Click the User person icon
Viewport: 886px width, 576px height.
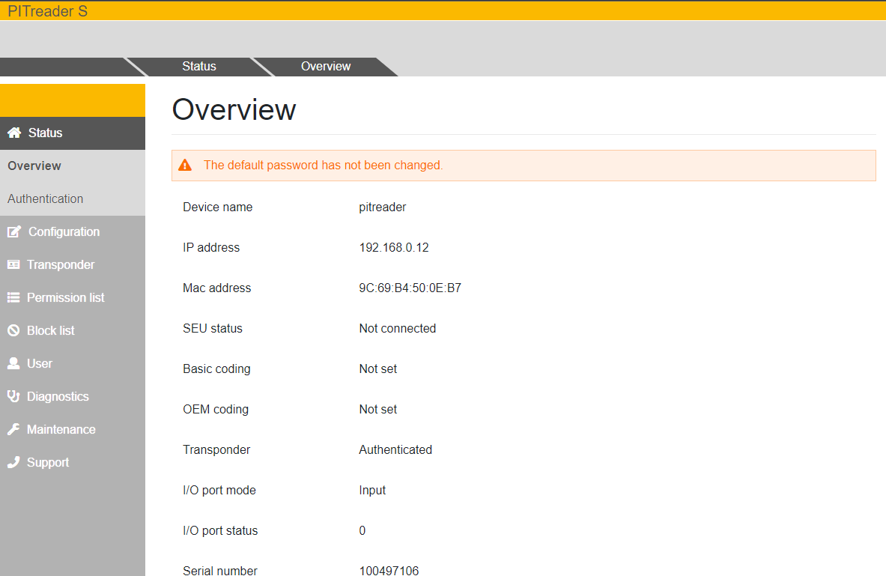(13, 363)
